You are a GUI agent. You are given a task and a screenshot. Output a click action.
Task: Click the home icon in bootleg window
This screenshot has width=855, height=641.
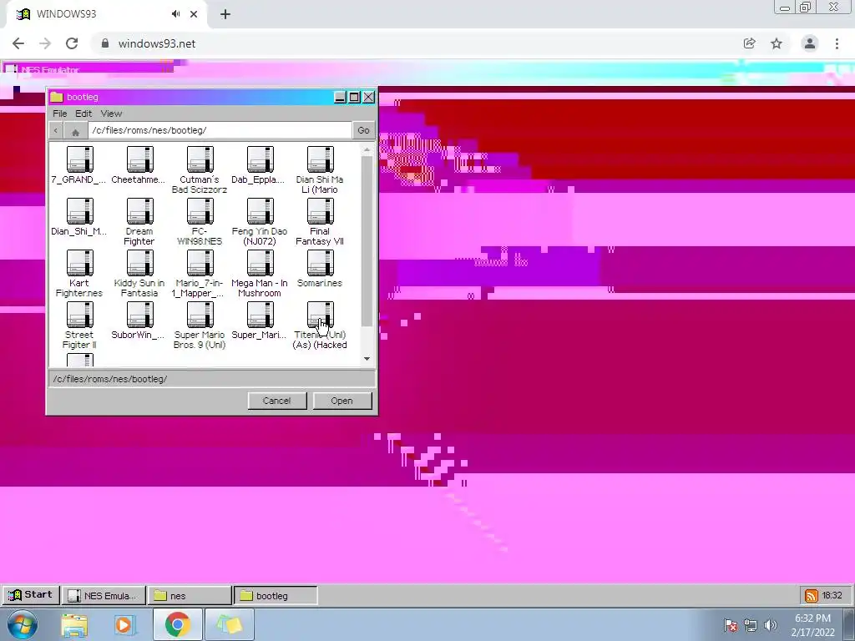click(x=75, y=131)
